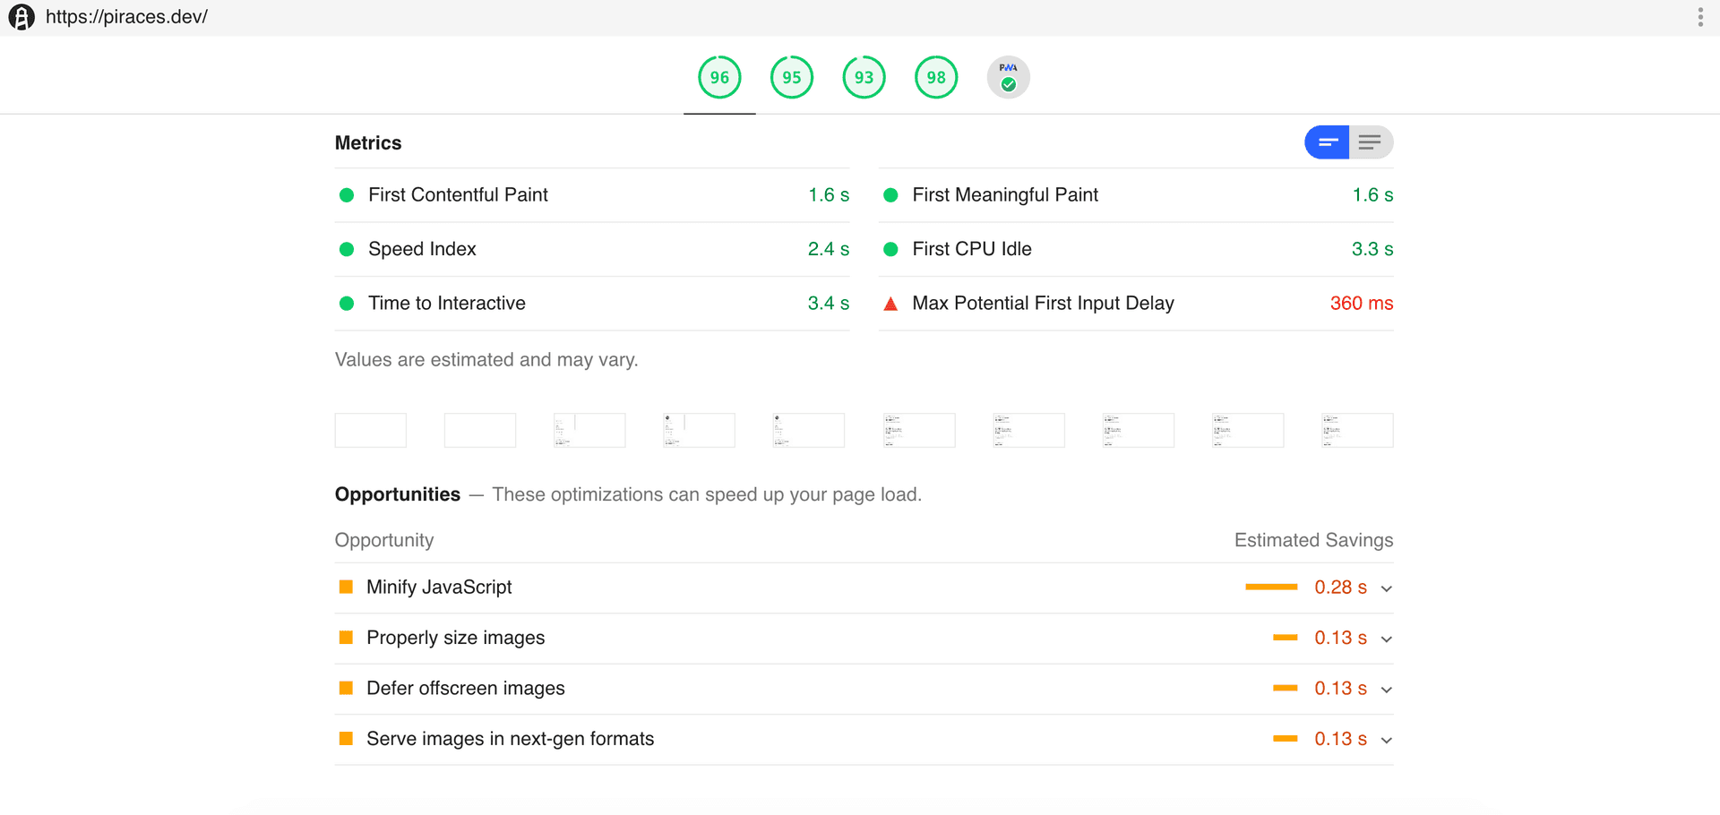Expand the Properly size images details
Screen dimensions: 1720x815
click(x=1386, y=638)
